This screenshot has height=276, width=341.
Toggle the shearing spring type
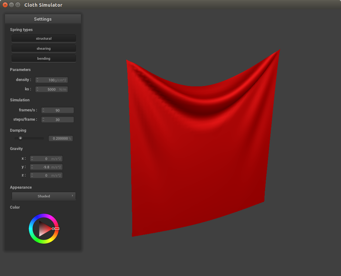[44, 48]
